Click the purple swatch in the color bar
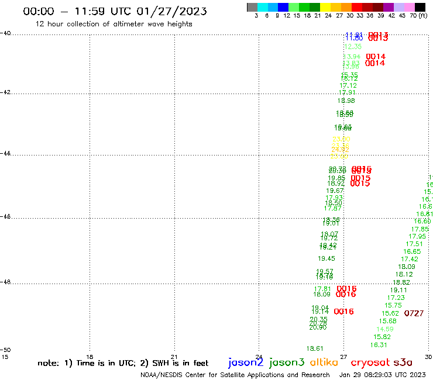This screenshot has height=380, width=433. click(389, 7)
